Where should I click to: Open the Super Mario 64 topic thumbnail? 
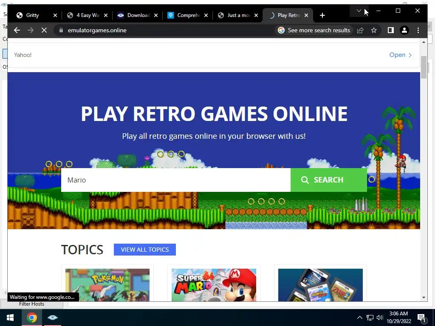(x=214, y=285)
